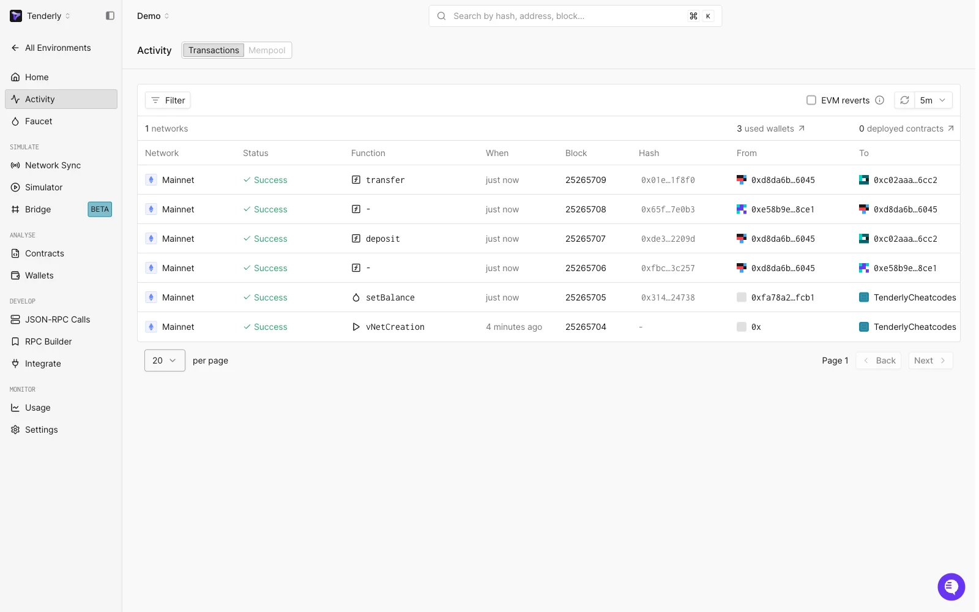Click block number 25265704
This screenshot has height=612, width=979.
[x=586, y=327]
